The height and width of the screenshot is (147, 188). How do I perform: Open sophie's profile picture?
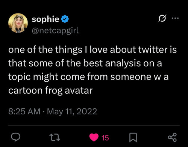[x=18, y=23]
